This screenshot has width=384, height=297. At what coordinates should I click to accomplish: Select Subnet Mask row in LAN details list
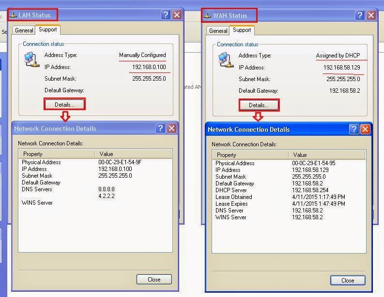(95, 176)
